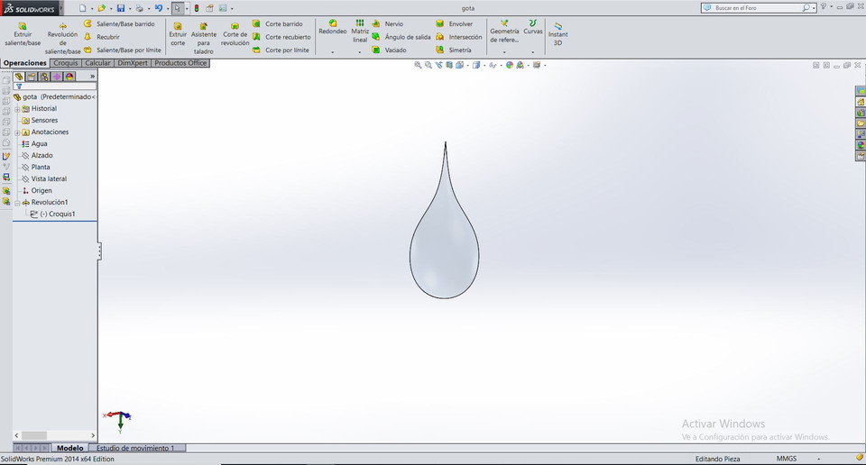This screenshot has width=866, height=465.
Task: Click Extruir saliente/base tool
Action: [23, 34]
